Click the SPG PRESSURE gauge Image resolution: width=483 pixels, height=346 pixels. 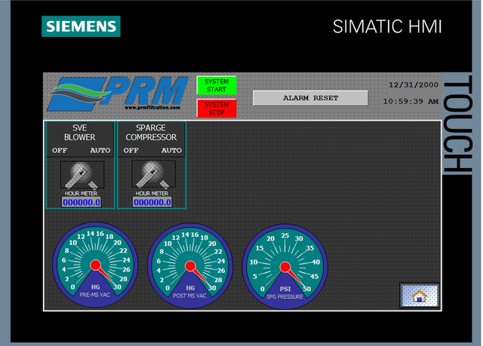pyautogui.click(x=285, y=267)
